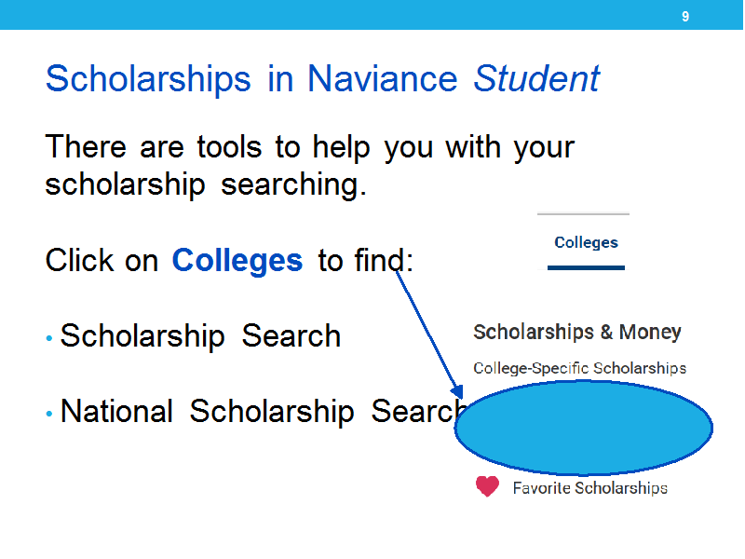Screen dimensions: 745x559
Task: Open the Colleges tab
Action: pyautogui.click(x=586, y=242)
